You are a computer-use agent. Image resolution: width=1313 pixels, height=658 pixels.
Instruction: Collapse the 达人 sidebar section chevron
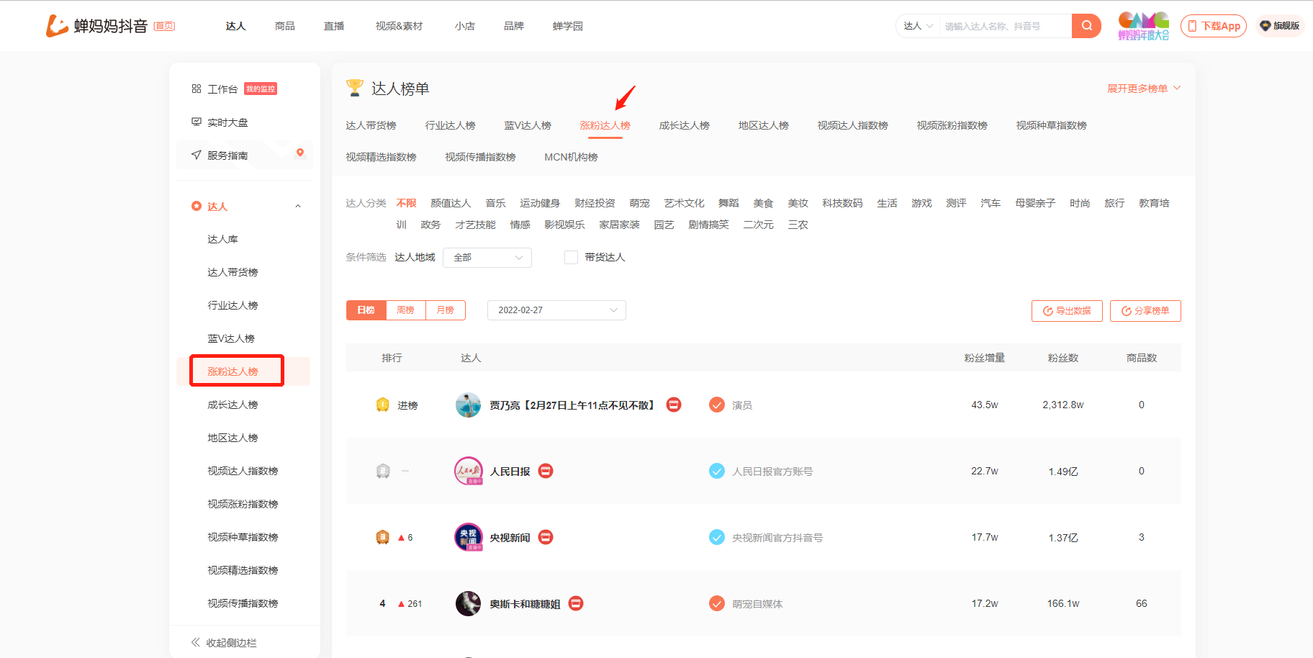point(298,207)
